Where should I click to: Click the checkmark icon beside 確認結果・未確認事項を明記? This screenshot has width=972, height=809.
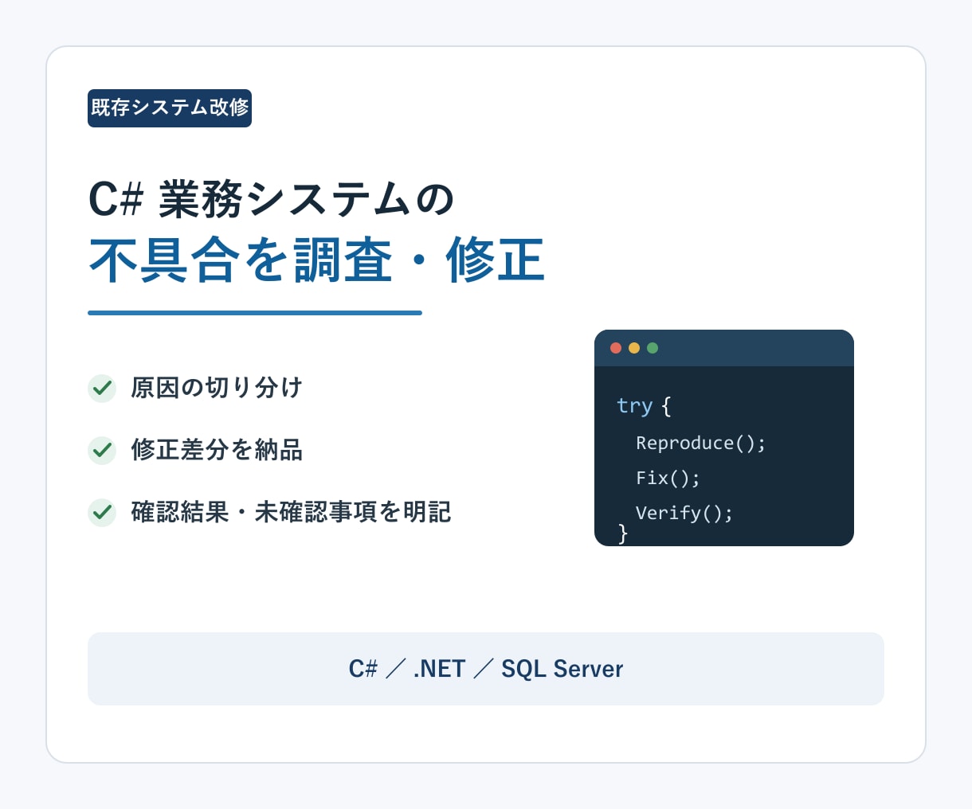click(102, 512)
